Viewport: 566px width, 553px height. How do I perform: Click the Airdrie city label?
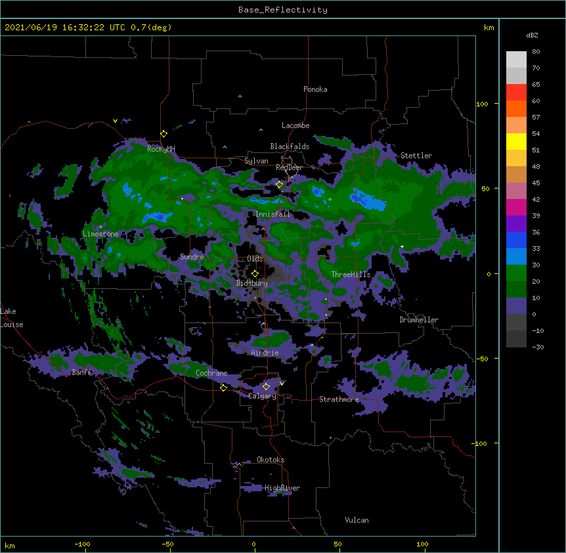click(265, 353)
